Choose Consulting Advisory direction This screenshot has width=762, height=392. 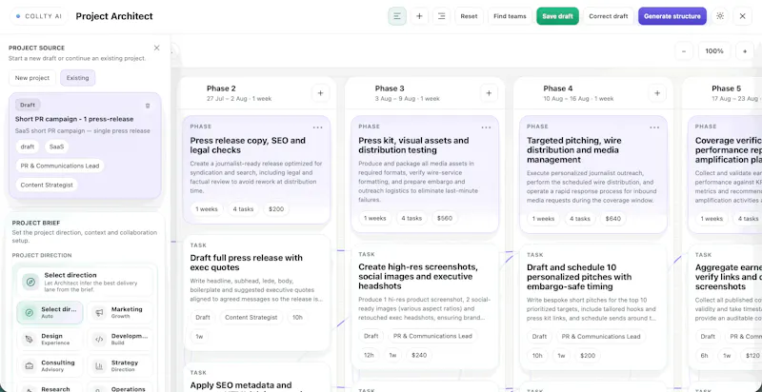tap(50, 365)
